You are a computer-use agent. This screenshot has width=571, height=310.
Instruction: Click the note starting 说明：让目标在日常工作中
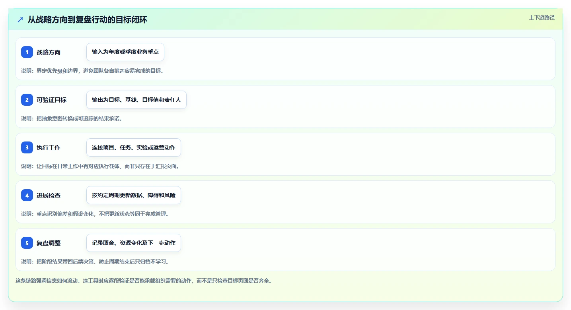tap(101, 166)
